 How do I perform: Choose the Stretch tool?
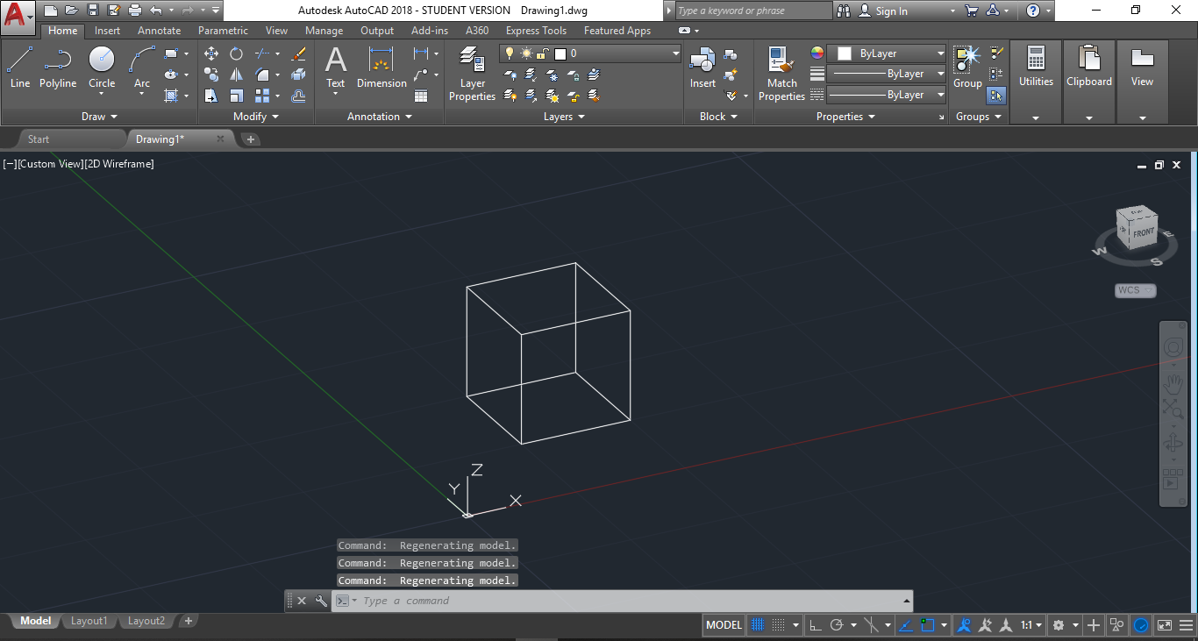click(x=211, y=96)
